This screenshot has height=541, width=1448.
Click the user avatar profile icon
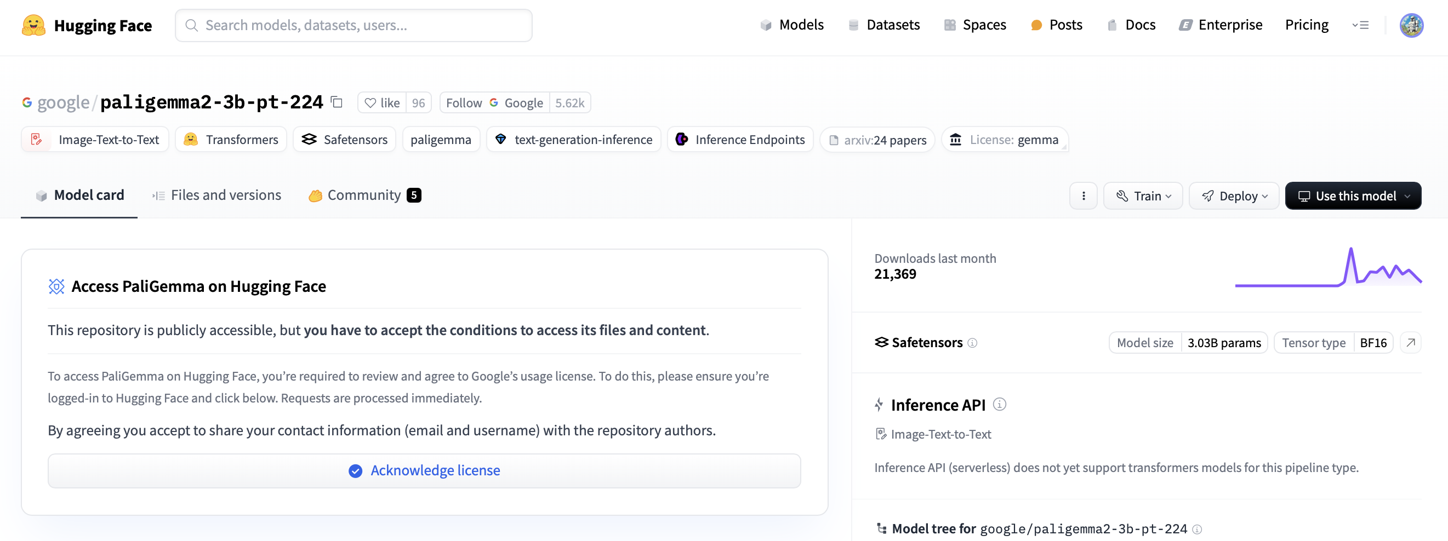pyautogui.click(x=1411, y=25)
